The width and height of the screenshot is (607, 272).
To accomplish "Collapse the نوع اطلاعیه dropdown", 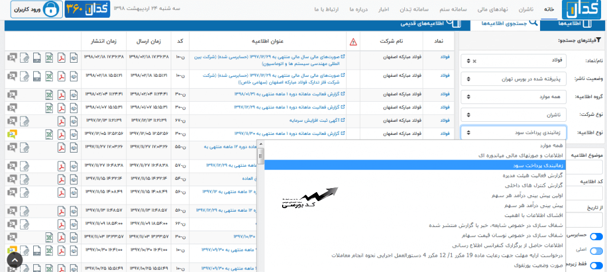I will (x=513, y=132).
